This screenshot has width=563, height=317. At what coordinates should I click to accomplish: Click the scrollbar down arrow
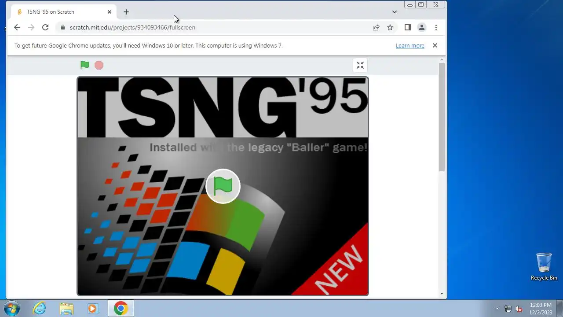(442, 294)
